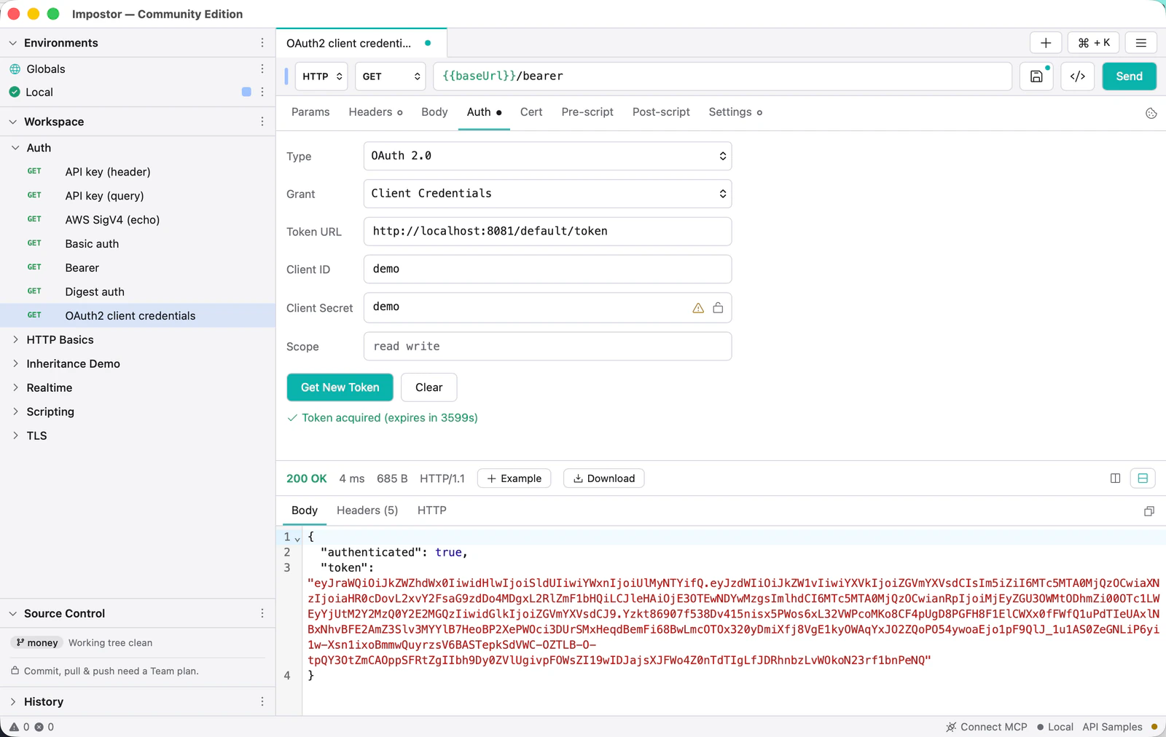Open Local environment options menu
Viewport: 1166px width, 737px height.
262,92
